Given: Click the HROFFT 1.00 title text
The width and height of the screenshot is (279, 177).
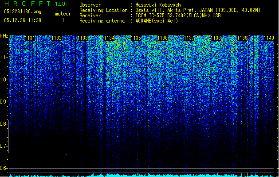Looking at the screenshot, I should pos(35,4).
